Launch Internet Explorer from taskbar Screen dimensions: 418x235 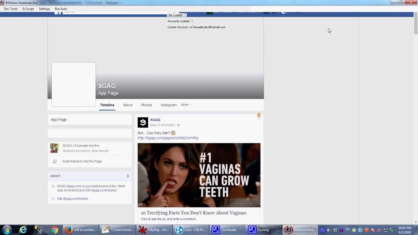(x=23, y=230)
